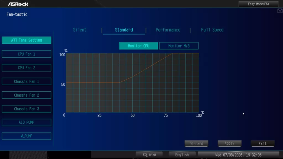Screen dimensions: 283x159
Task: Discard the fan curve changes
Action: [196, 144]
